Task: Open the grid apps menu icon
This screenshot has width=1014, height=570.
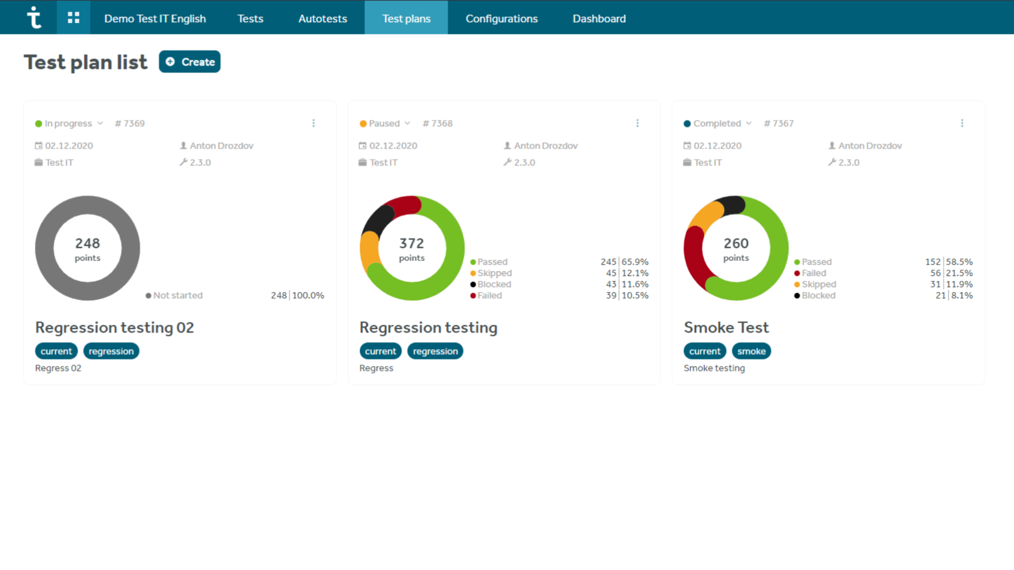Action: pos(73,17)
